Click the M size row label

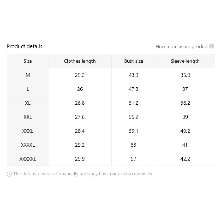(x=28, y=75)
